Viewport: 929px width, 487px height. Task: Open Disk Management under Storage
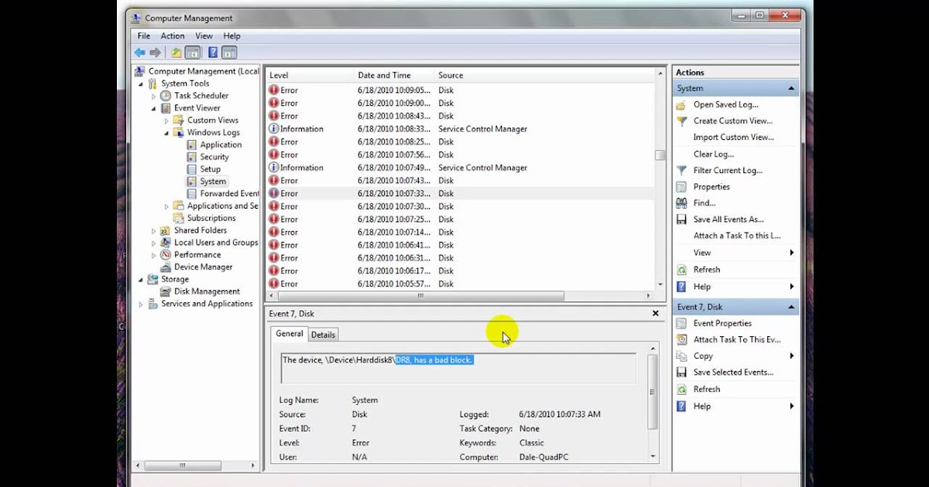point(207,291)
